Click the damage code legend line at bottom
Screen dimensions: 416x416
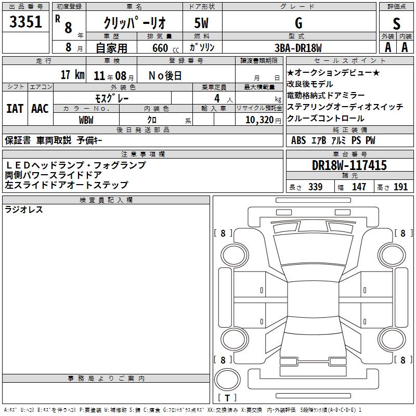tap(183, 410)
